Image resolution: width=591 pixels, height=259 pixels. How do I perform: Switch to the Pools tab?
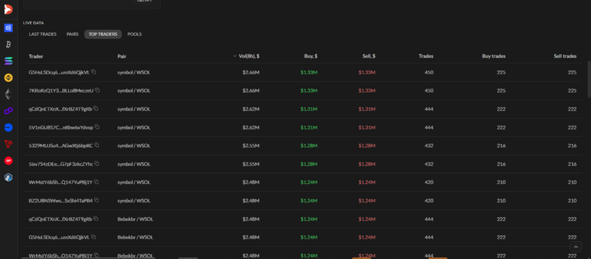pyautogui.click(x=134, y=34)
